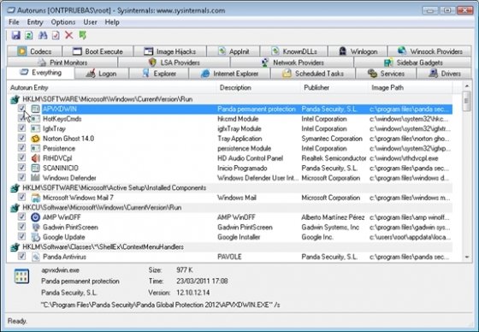The image size is (479, 332).
Task: Open the User menu
Action: click(90, 22)
